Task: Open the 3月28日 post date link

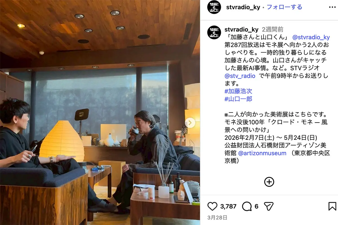Action: [x=217, y=217]
